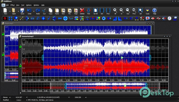Open the arrow beside 3:06.520 position
This screenshot has height=102, width=179.
click(86, 97)
